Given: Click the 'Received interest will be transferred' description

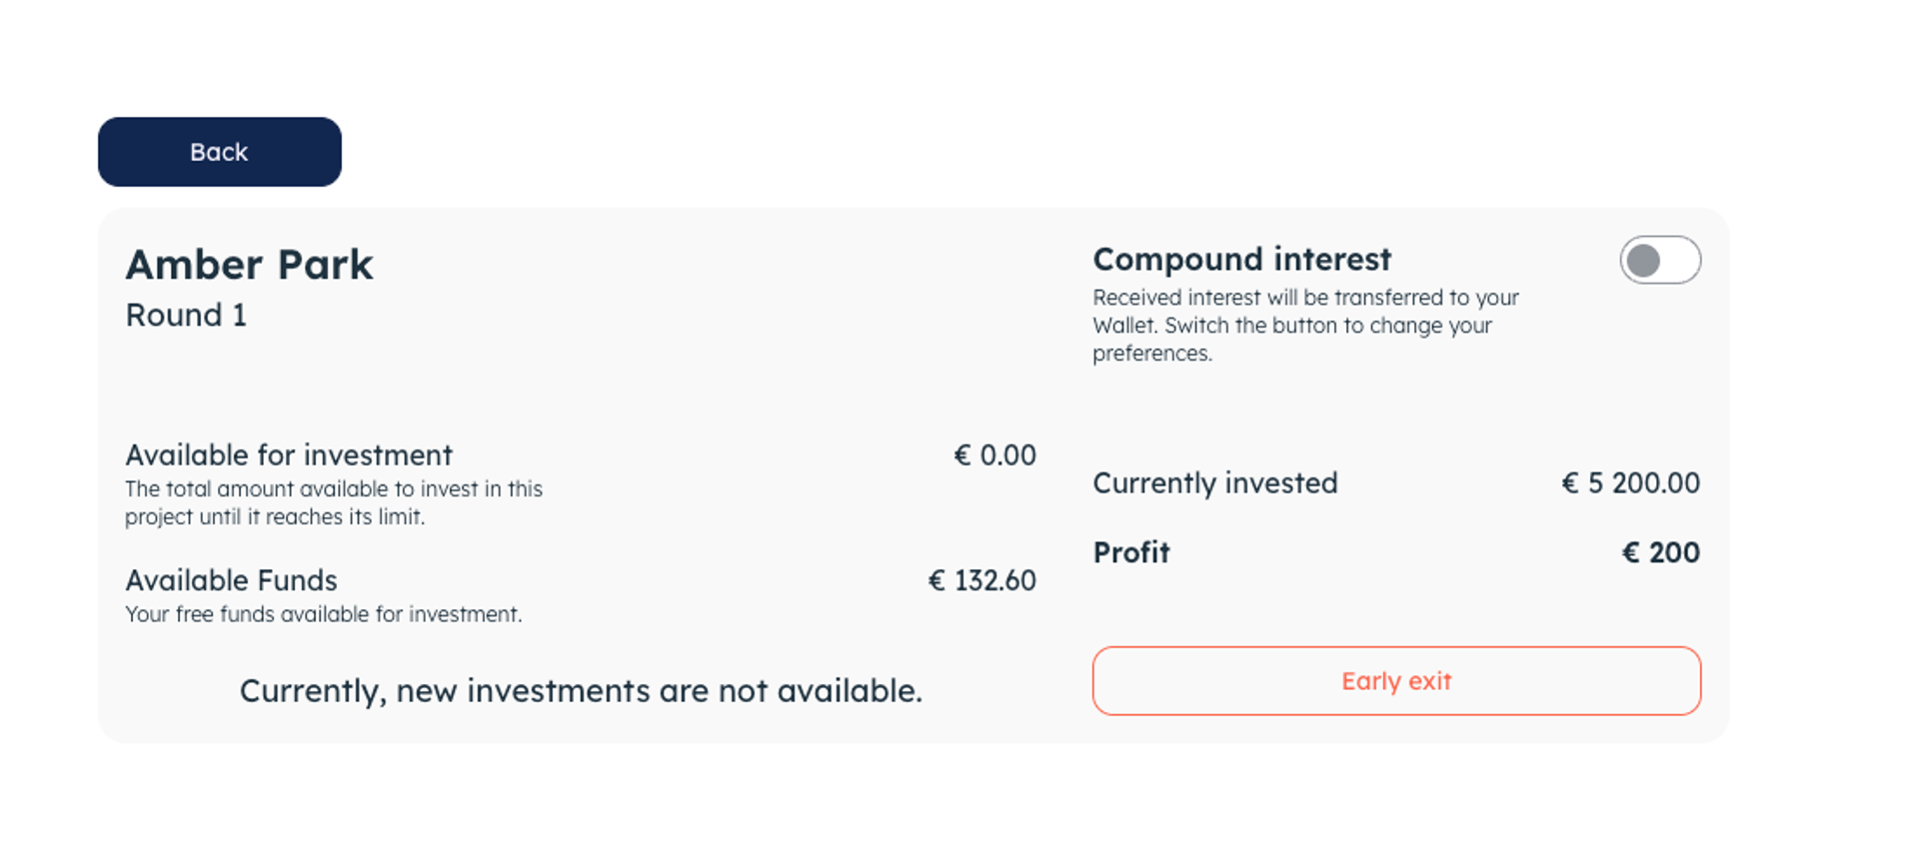Looking at the screenshot, I should [x=1304, y=298].
